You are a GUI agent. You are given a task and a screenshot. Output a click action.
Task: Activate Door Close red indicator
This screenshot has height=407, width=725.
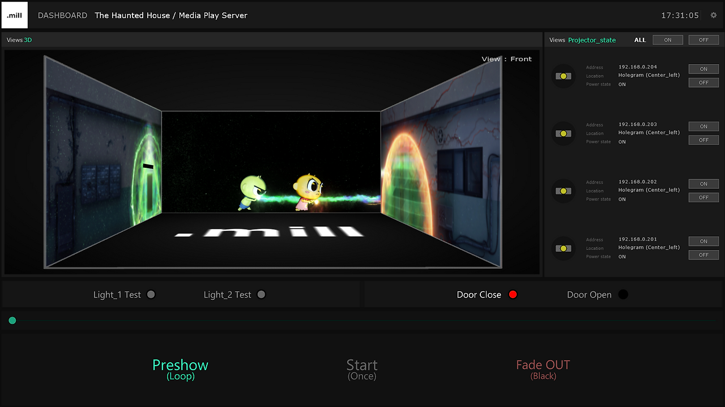[513, 294]
